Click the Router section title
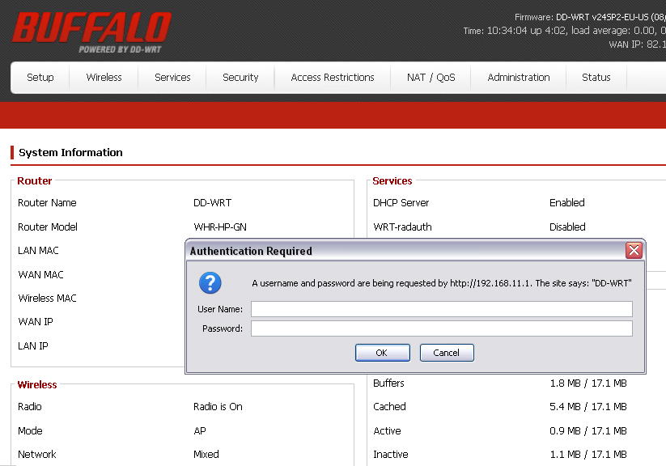This screenshot has height=466, width=666. tap(35, 181)
